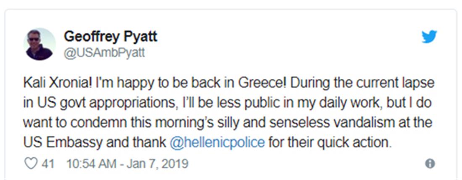Follow the @hellenicpolice mention link
This screenshot has height=180, width=462.
click(217, 142)
